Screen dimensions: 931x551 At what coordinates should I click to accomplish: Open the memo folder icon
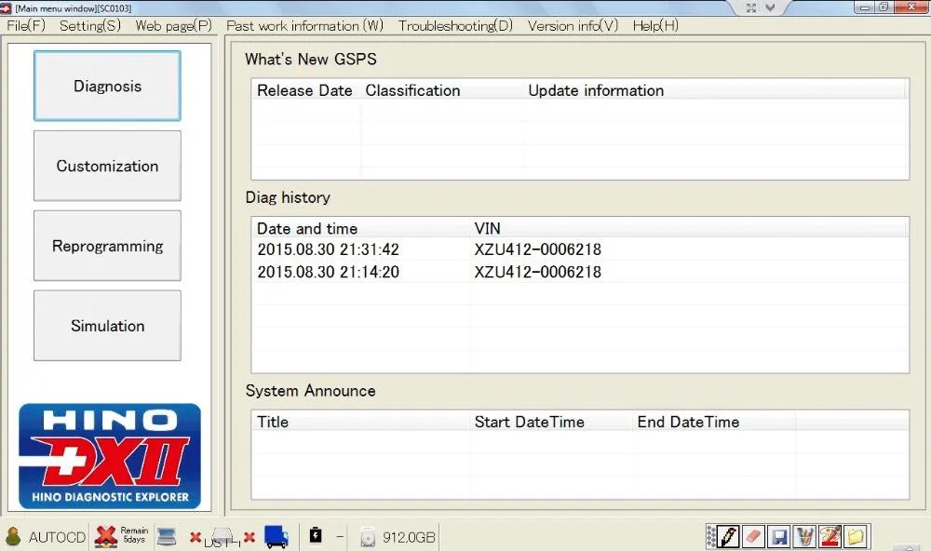[856, 536]
